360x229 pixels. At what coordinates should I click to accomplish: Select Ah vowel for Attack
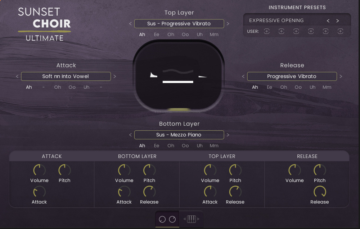click(29, 87)
